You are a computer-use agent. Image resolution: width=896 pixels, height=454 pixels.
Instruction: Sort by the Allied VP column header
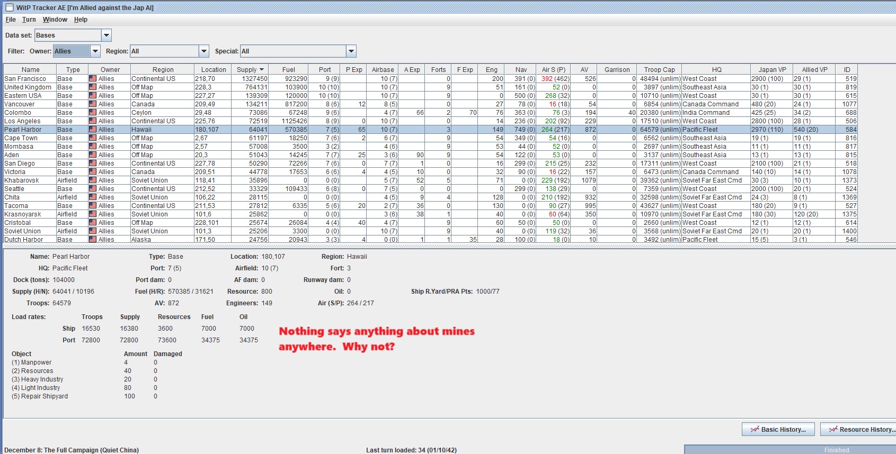(814, 70)
